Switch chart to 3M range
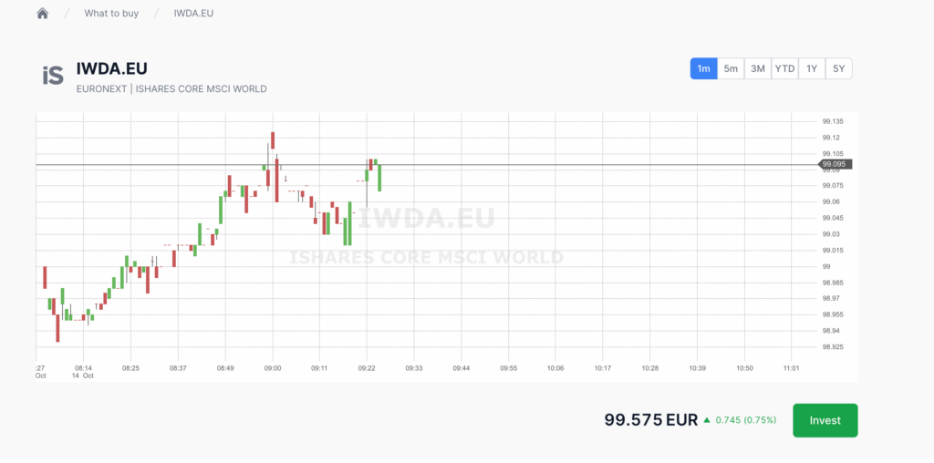Screen dimensions: 934x463 coord(757,68)
